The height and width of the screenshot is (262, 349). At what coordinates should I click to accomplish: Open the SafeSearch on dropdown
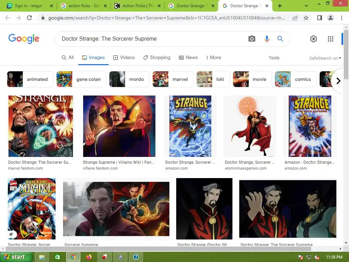(325, 58)
